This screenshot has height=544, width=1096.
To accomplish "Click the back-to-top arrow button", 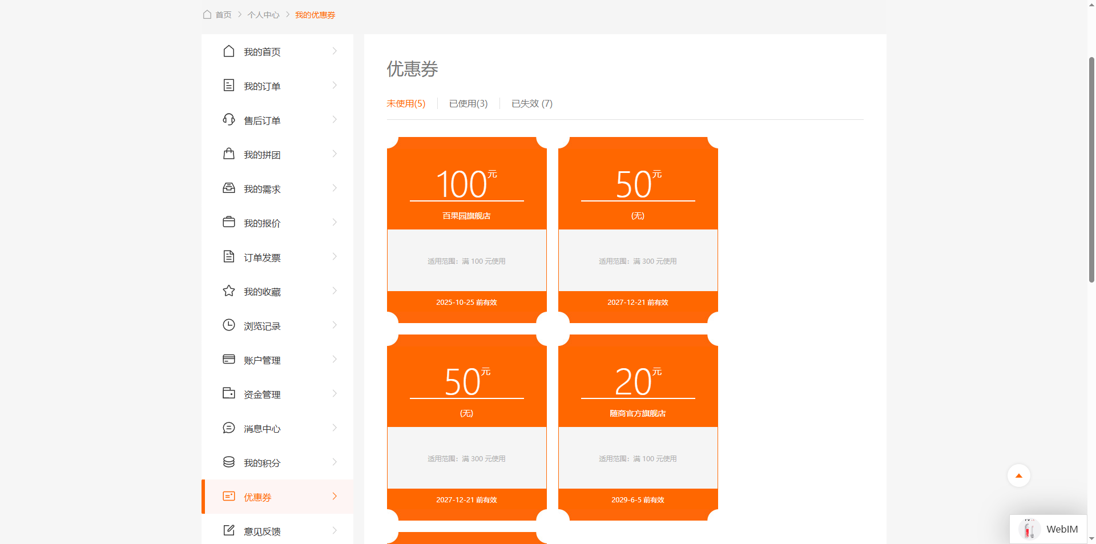I will click(1018, 476).
